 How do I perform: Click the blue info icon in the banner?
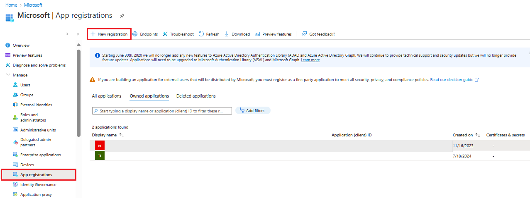[98, 55]
